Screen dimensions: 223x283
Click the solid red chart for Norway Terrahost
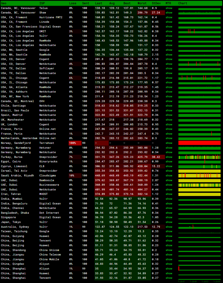[x=199, y=143]
